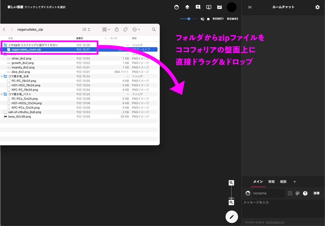
Task: Select the scene layers icon in the toolbar
Action: [187, 7]
